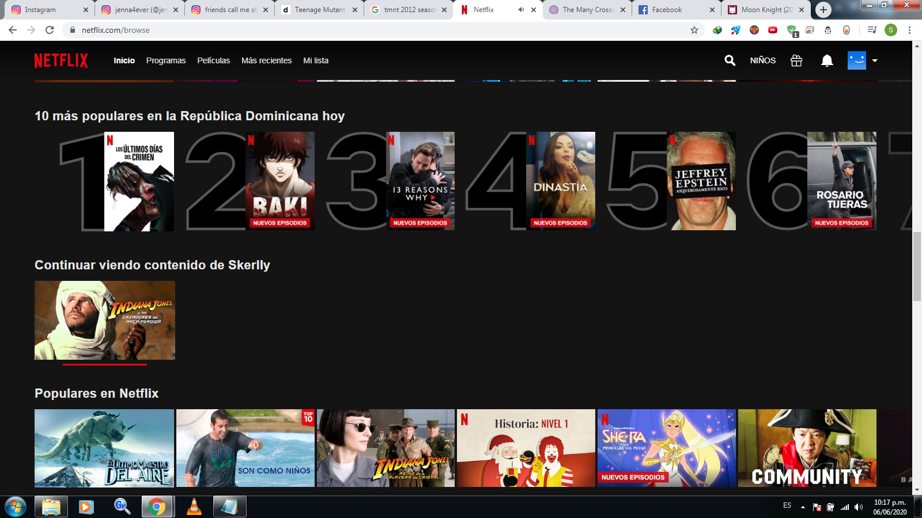Image resolution: width=922 pixels, height=518 pixels.
Task: Bookmark this page with star icon
Action: pyautogui.click(x=694, y=30)
